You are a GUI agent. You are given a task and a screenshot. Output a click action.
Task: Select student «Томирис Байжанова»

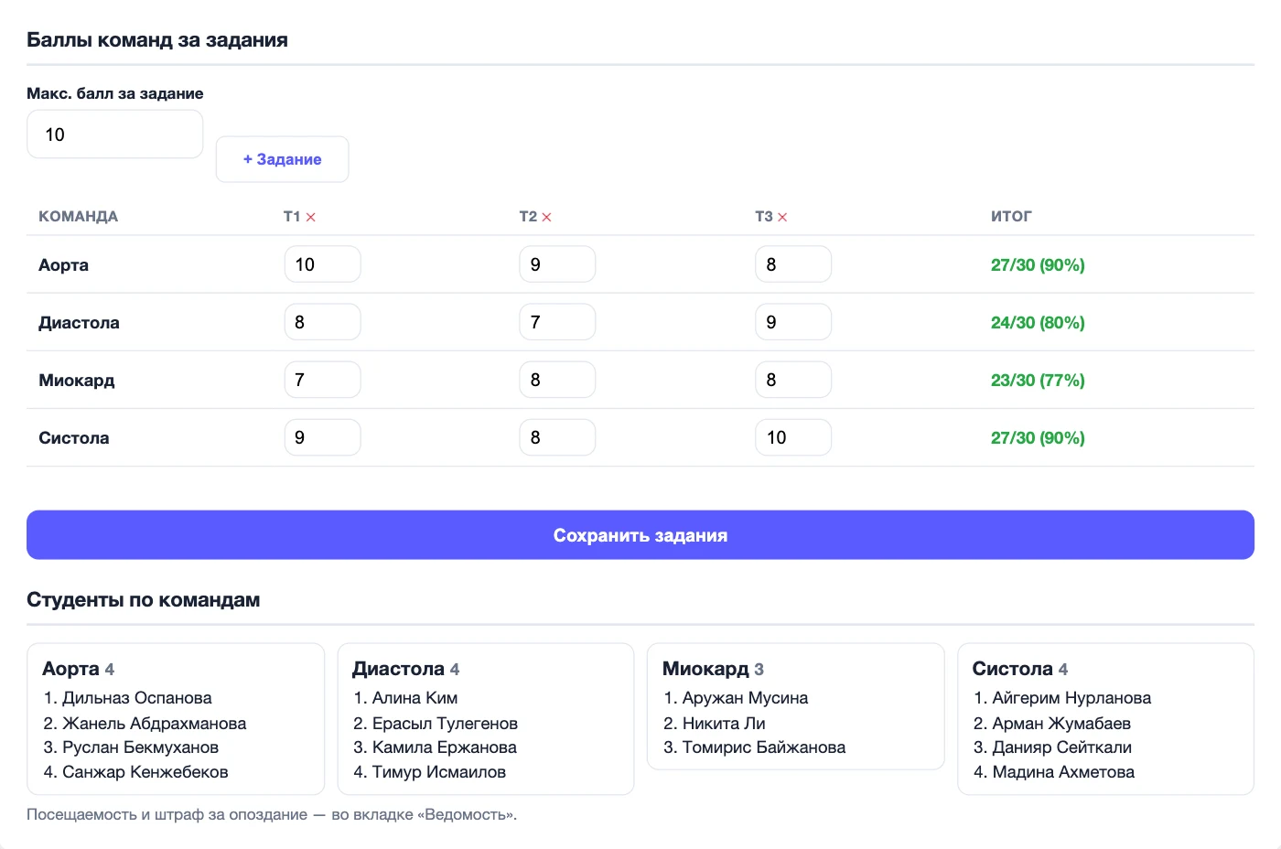[764, 747]
